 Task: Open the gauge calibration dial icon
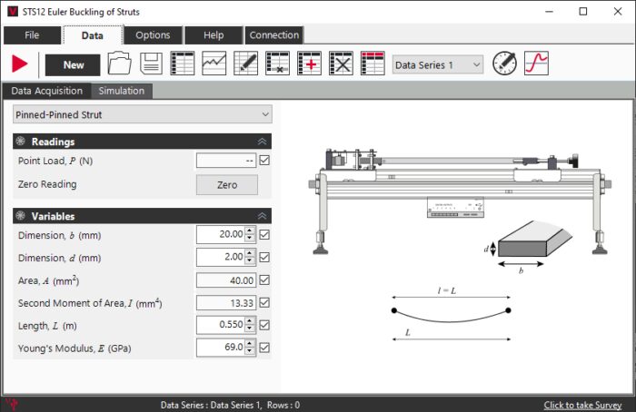tap(504, 64)
